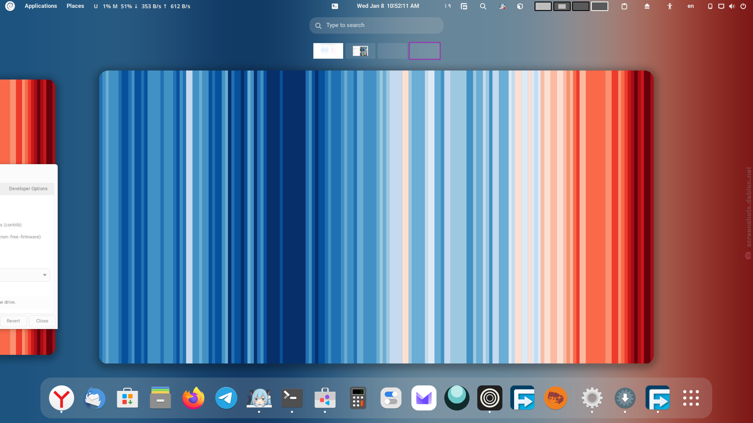Switch to the third empty workspace thumbnail
The height and width of the screenshot is (423, 753).
(393, 51)
